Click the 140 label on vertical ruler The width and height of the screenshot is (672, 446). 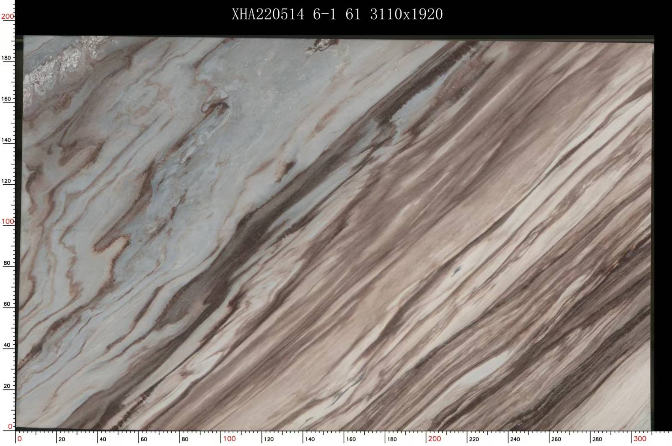[x=7, y=140]
